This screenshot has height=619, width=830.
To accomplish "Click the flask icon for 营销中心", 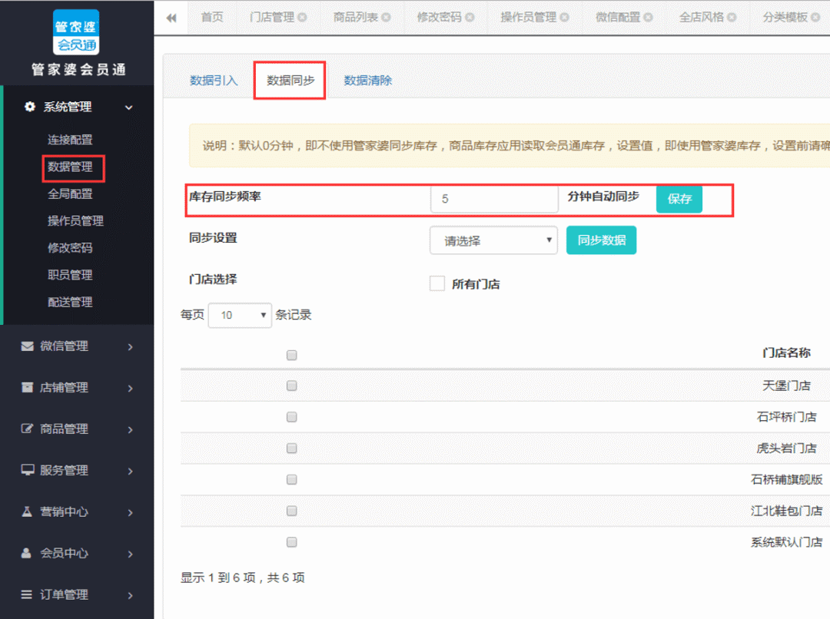I will coord(28,511).
